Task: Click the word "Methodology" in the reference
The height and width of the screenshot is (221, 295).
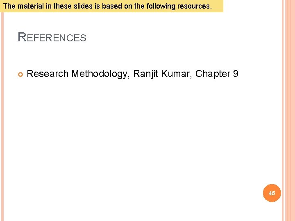Action: (100, 74)
